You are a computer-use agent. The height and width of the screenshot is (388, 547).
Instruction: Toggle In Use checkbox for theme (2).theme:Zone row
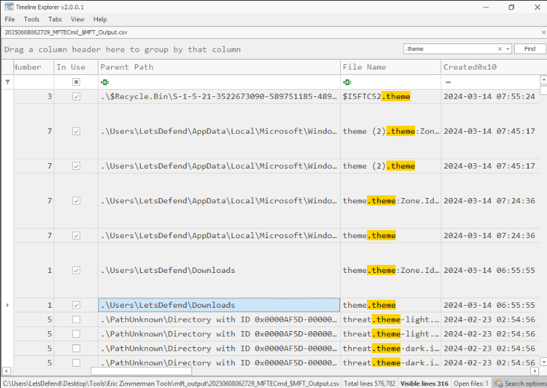76,131
